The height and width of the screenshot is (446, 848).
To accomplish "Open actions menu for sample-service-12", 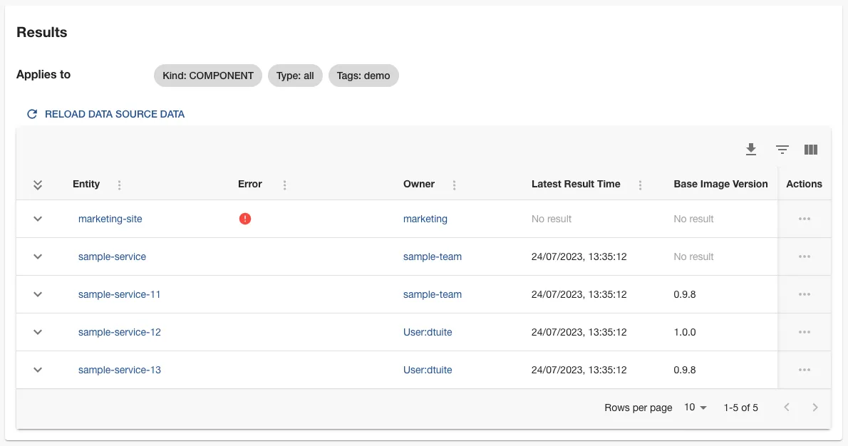I will click(805, 332).
